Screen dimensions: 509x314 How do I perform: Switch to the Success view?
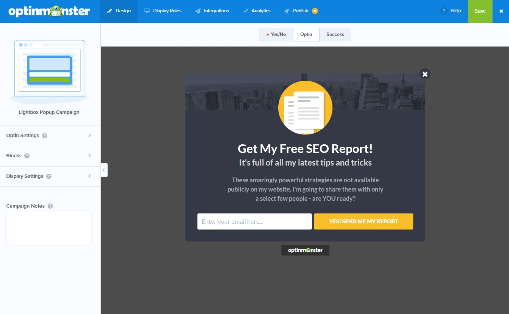pyautogui.click(x=335, y=35)
